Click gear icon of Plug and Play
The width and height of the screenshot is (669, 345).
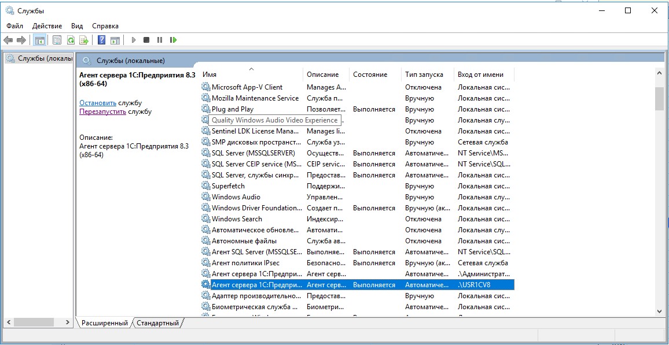pyautogui.click(x=206, y=109)
